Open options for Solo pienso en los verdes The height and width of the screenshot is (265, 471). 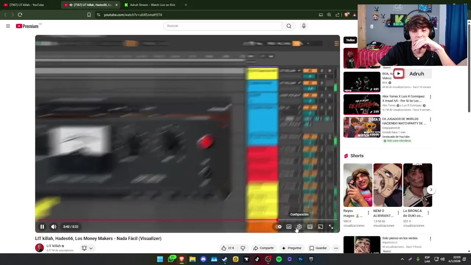pyautogui.click(x=430, y=239)
